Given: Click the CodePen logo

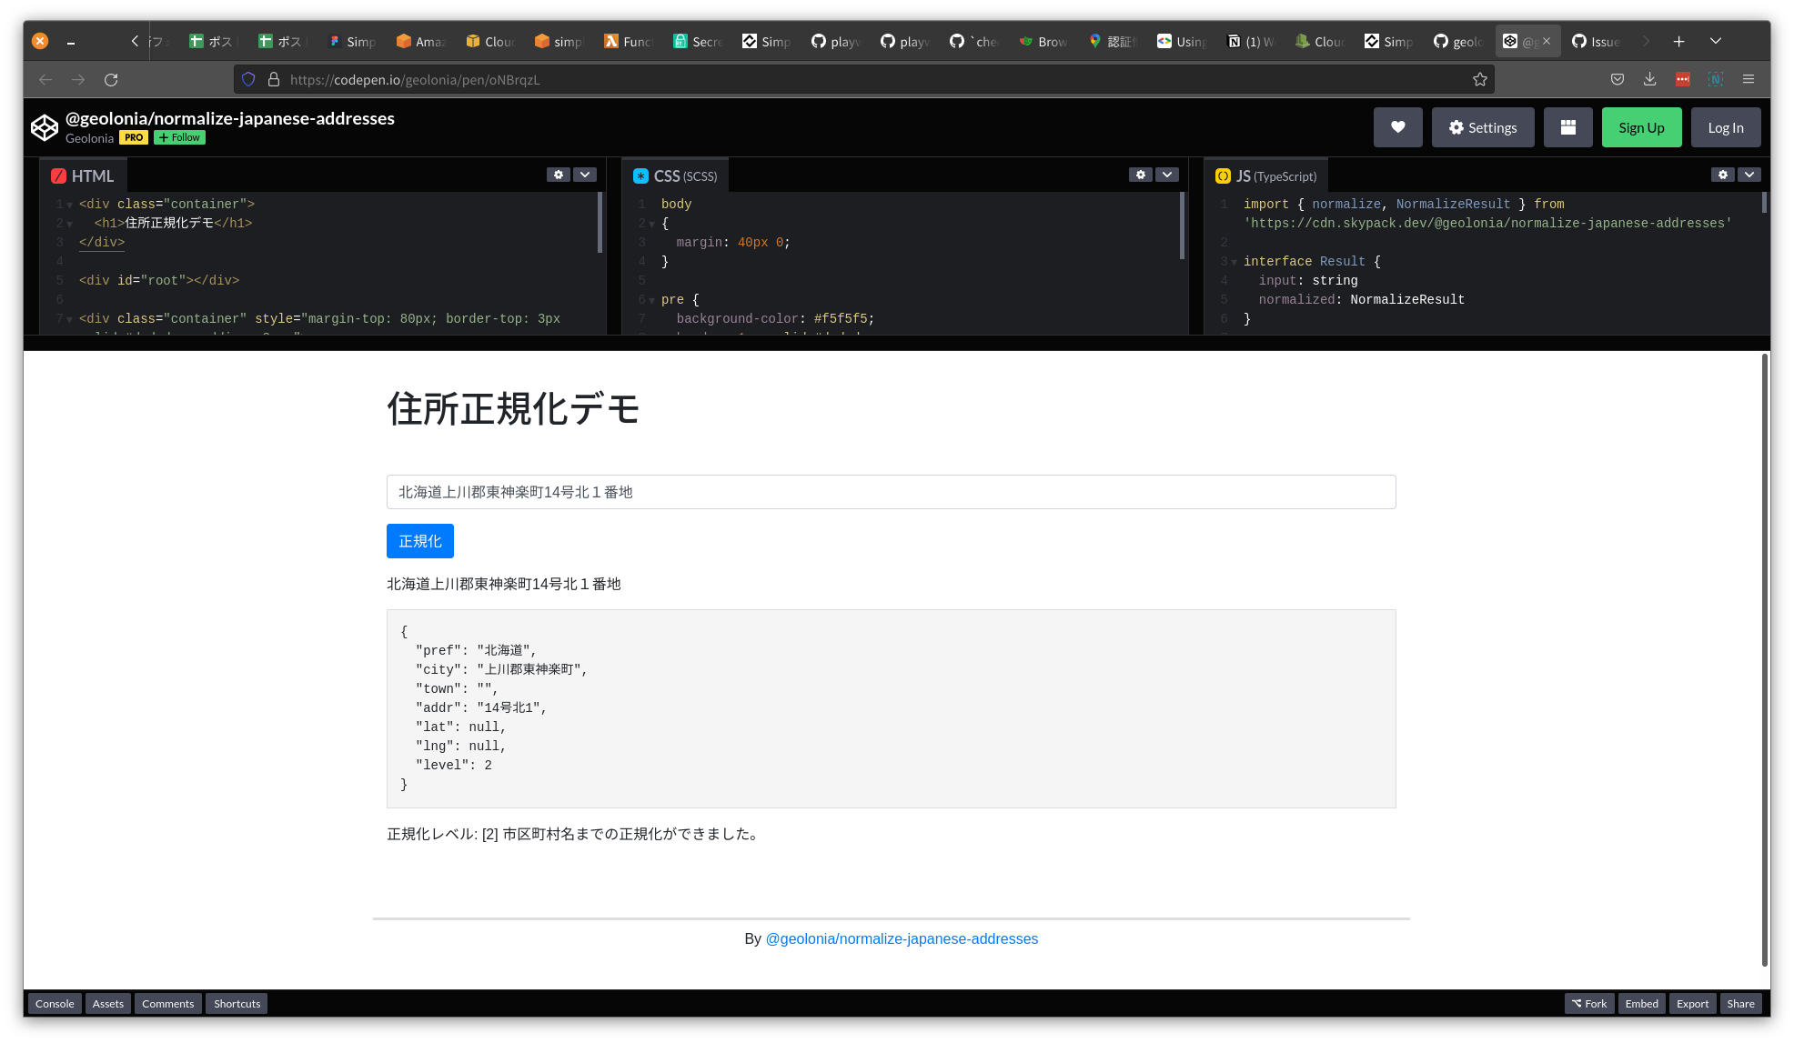Looking at the screenshot, I should pos(44,126).
